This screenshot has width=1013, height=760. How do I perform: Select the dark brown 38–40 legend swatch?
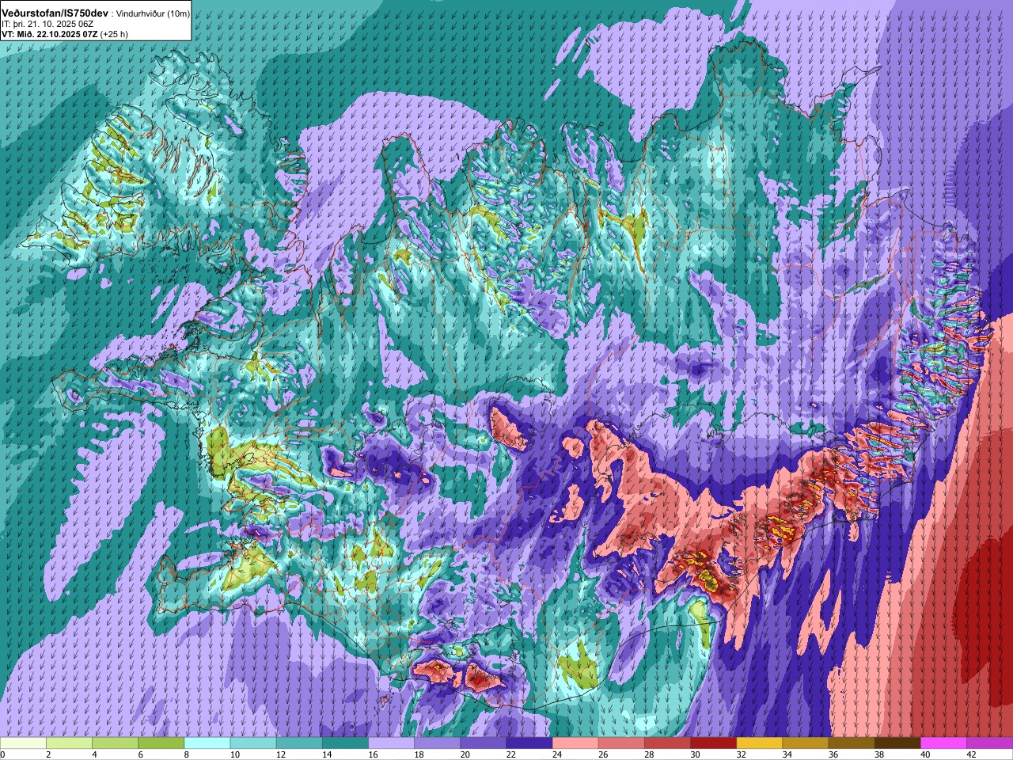pyautogui.click(x=897, y=743)
